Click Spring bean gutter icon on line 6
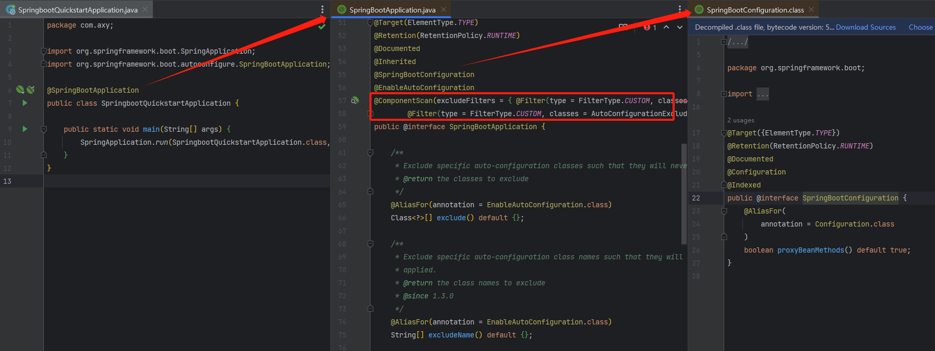The height and width of the screenshot is (351, 935). [x=20, y=90]
